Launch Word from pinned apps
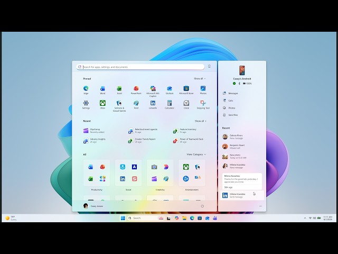The height and width of the screenshot is (254, 338). point(102,90)
